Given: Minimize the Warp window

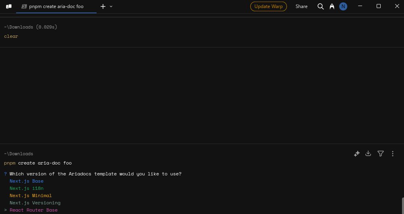Looking at the screenshot, I should (360, 6).
